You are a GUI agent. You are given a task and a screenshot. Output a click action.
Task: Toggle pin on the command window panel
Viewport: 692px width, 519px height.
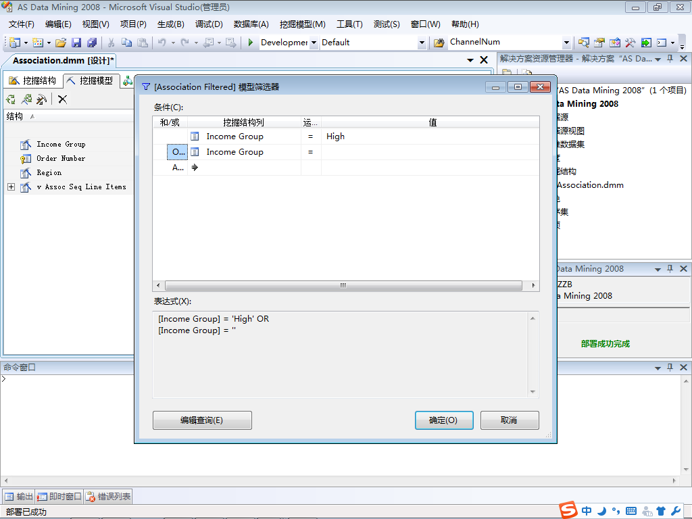[x=670, y=367]
